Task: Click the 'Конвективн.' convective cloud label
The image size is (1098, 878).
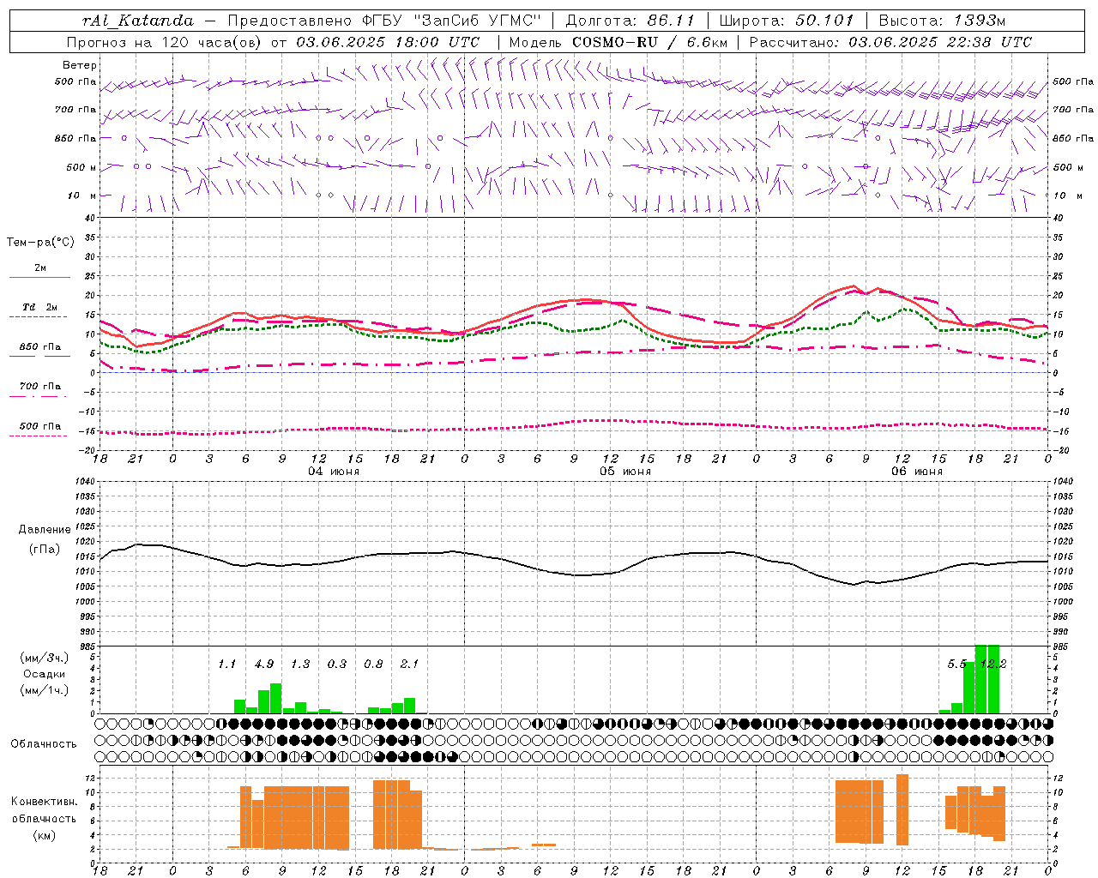Action: pos(44,802)
